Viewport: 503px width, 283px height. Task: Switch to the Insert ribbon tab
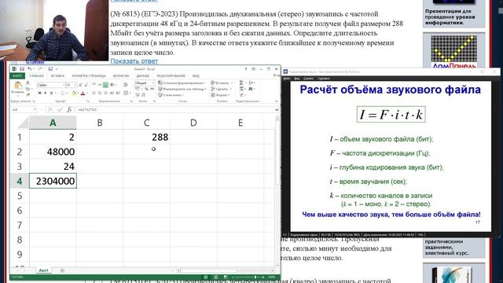pyautogui.click(x=57, y=76)
